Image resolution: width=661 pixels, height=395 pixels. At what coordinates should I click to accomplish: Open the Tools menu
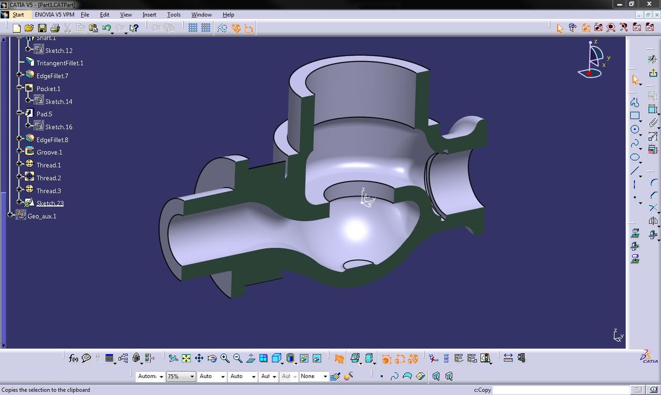coord(174,14)
